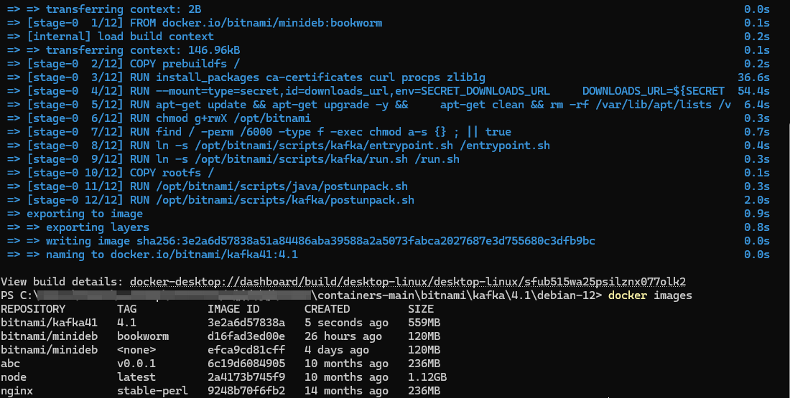Click image ID efca9cd81cff

click(246, 350)
